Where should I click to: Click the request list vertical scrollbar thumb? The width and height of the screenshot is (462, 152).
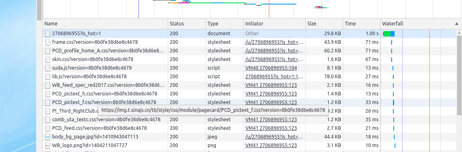pyautogui.click(x=459, y=75)
